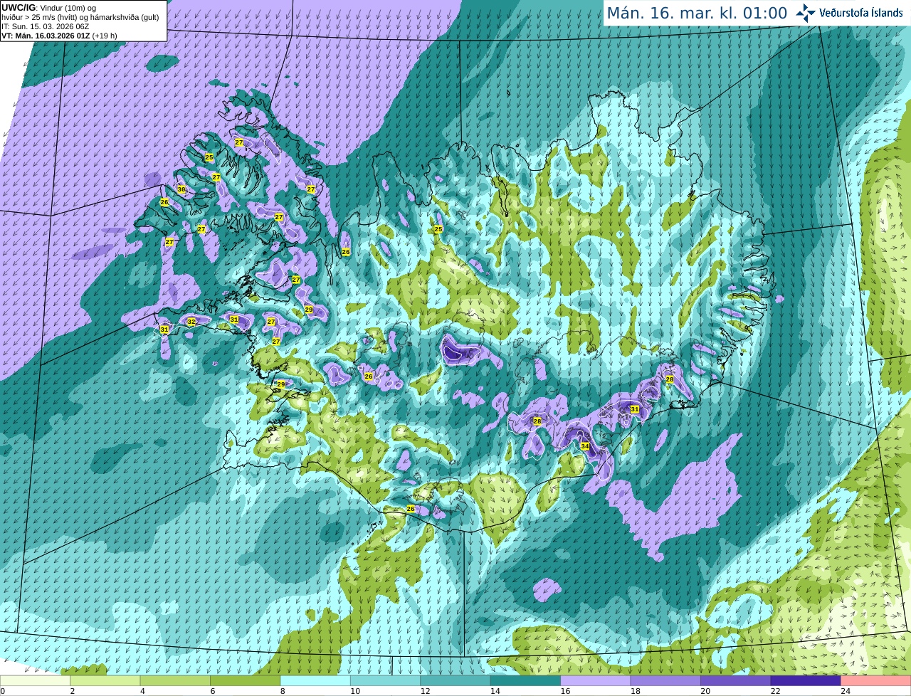
Task: Select the title text UWC/IG: Vindur (10m) og
Action: [48, 8]
